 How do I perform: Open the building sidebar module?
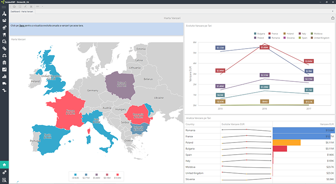pyautogui.click(x=4, y=62)
